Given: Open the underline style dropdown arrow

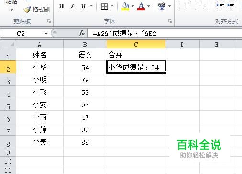Looking at the screenshot, I should point(91,6).
